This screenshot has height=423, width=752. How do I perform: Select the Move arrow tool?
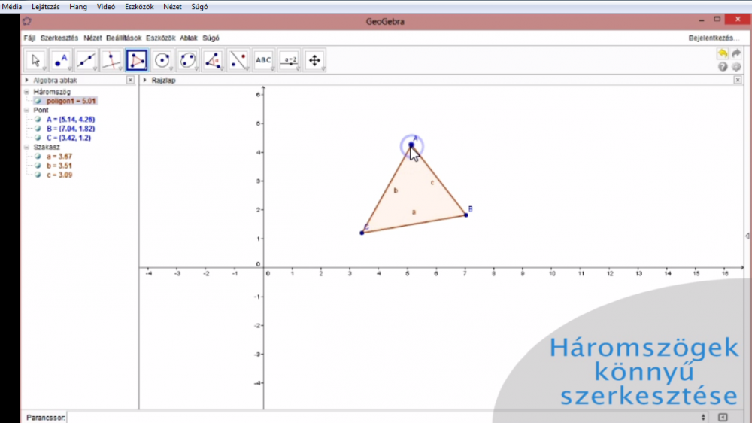point(35,60)
